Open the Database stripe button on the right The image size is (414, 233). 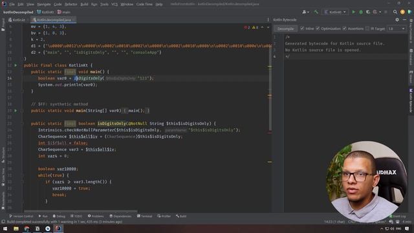pyautogui.click(x=411, y=57)
